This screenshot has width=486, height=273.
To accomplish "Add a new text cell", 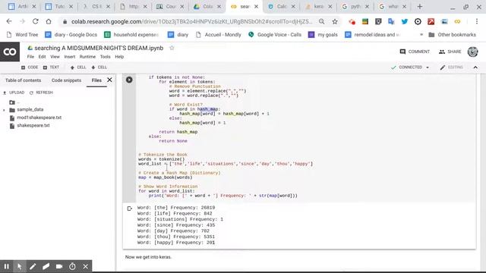I will point(51,67).
